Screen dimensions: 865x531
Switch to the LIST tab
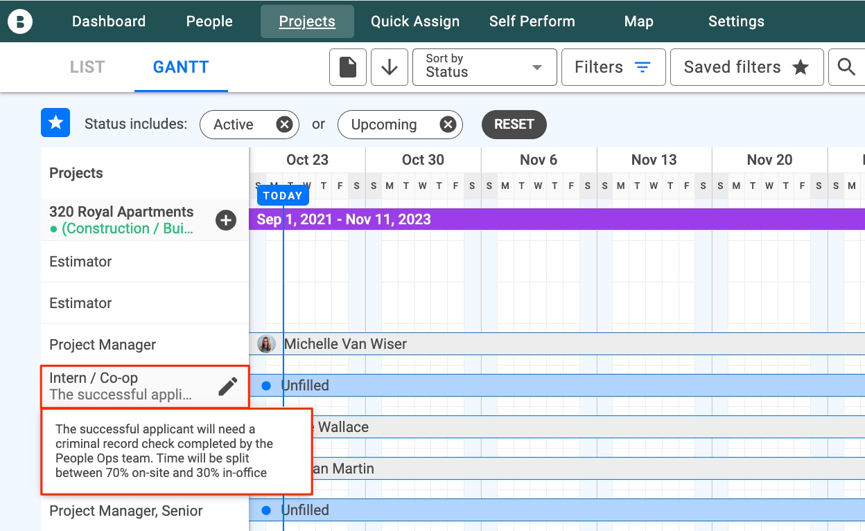pos(87,67)
